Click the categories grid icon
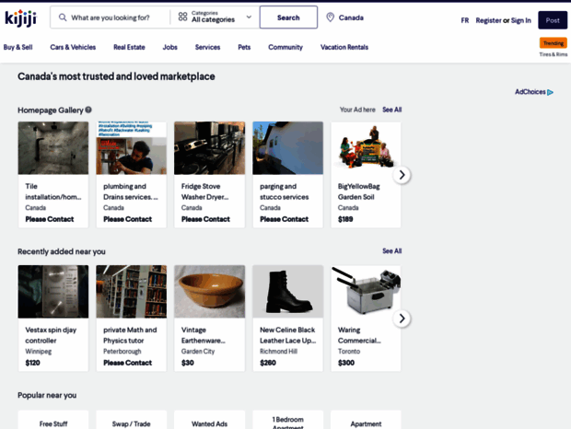Image resolution: width=571 pixels, height=429 pixels. click(182, 17)
